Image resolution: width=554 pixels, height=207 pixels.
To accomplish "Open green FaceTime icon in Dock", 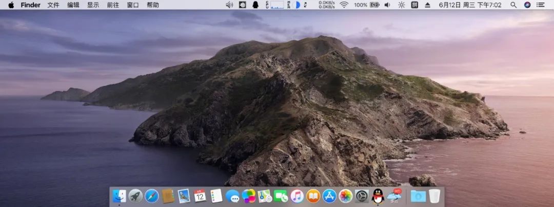I will pyautogui.click(x=281, y=196).
